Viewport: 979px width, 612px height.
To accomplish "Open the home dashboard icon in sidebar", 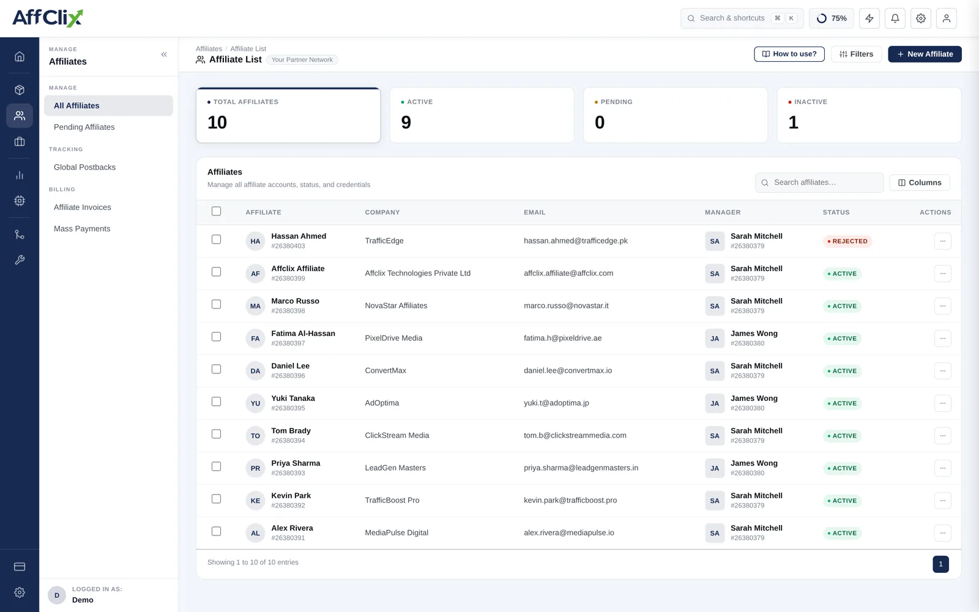I will pos(20,56).
